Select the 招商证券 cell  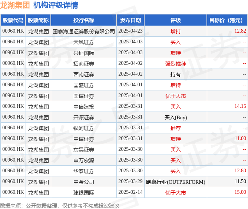(x=84, y=64)
